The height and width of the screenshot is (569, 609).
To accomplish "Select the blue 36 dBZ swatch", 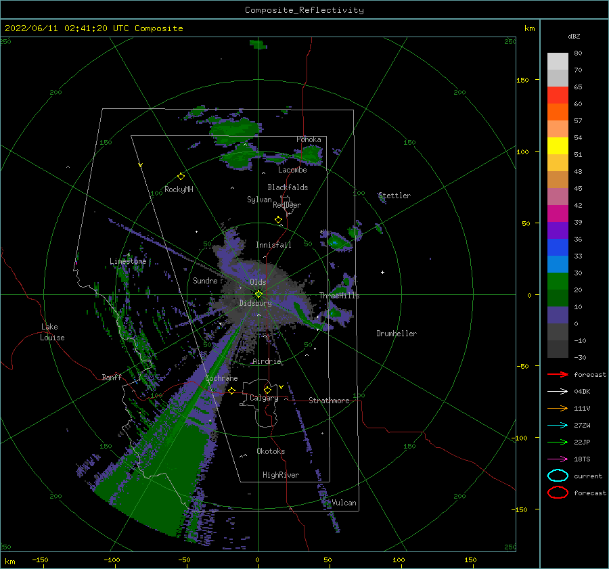I will [558, 247].
